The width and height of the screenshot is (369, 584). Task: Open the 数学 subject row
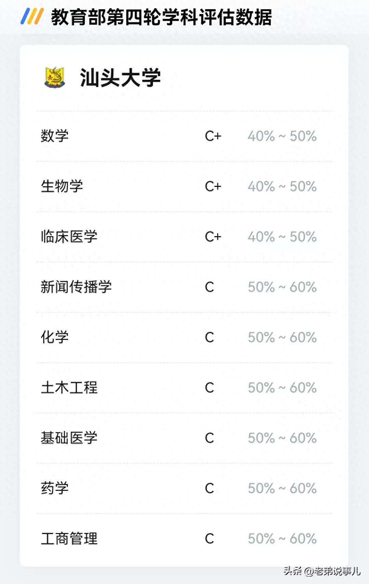(55, 136)
